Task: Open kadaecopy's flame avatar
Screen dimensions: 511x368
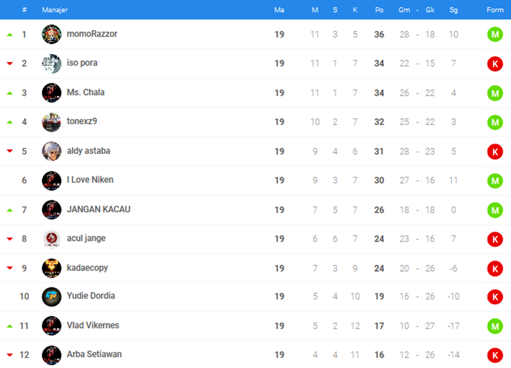Action: [x=51, y=268]
